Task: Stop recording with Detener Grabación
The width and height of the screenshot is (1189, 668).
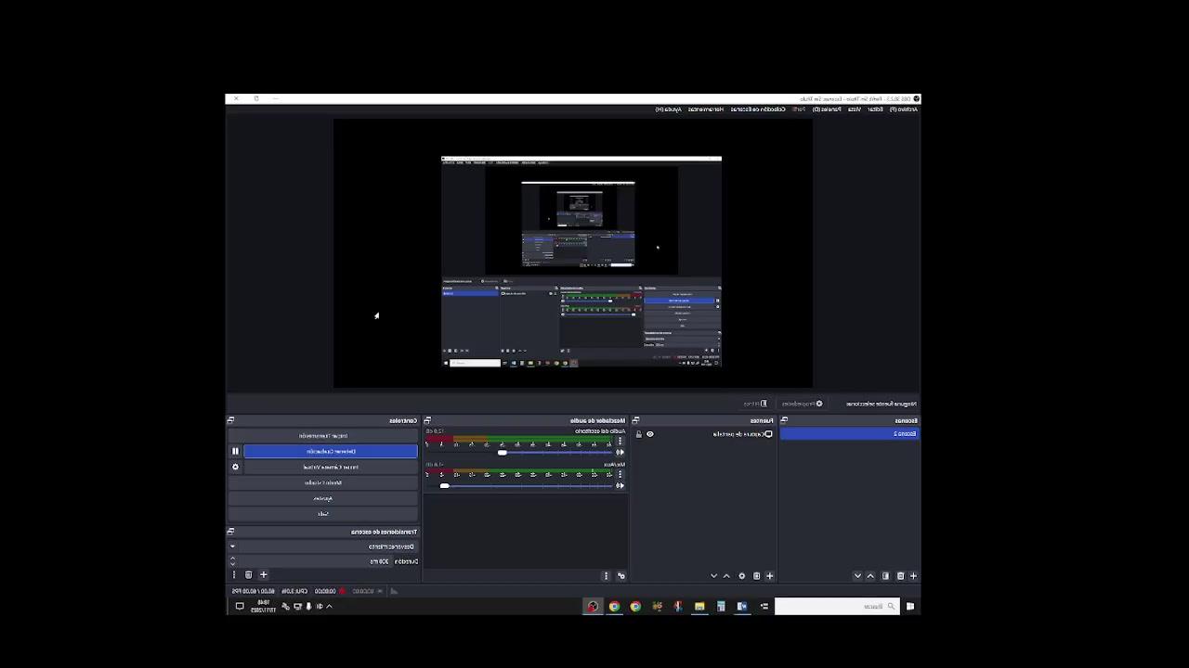Action: (x=331, y=451)
